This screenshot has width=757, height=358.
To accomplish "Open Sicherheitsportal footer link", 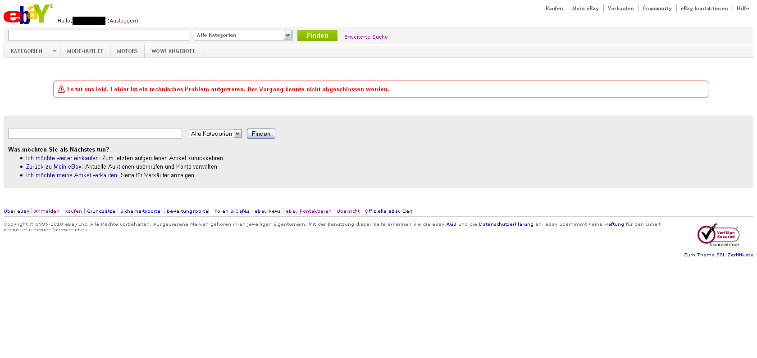I will click(141, 211).
